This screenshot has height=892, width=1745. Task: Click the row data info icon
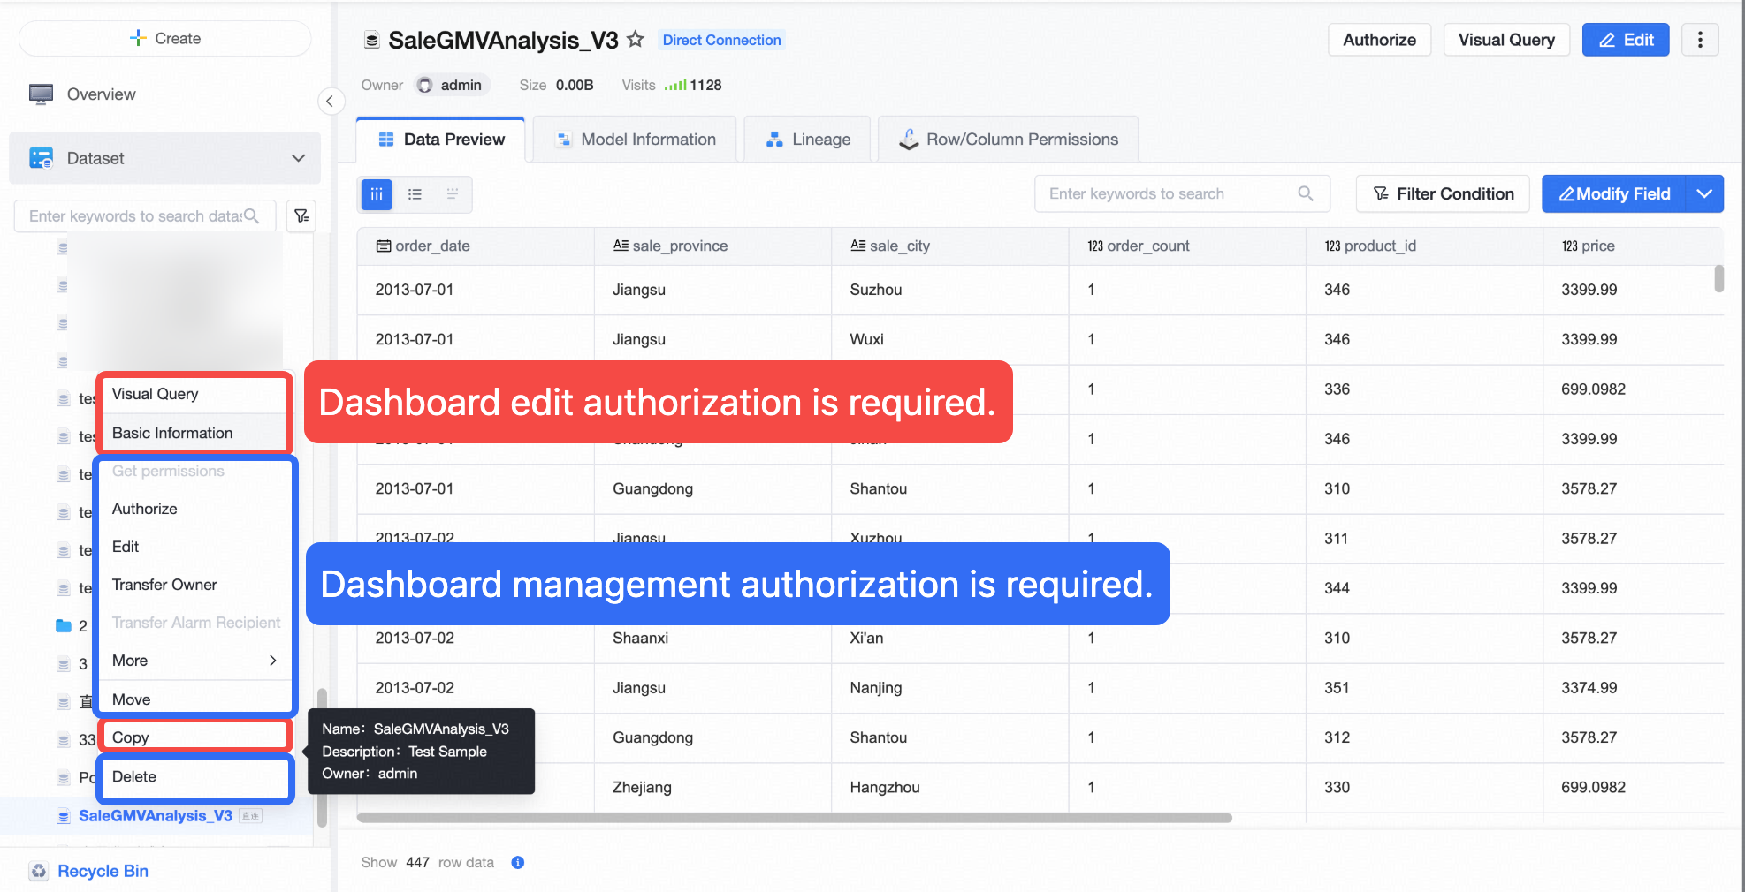[x=518, y=862]
